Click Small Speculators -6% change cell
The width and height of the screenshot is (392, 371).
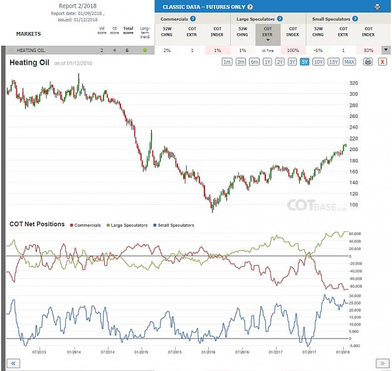click(318, 50)
